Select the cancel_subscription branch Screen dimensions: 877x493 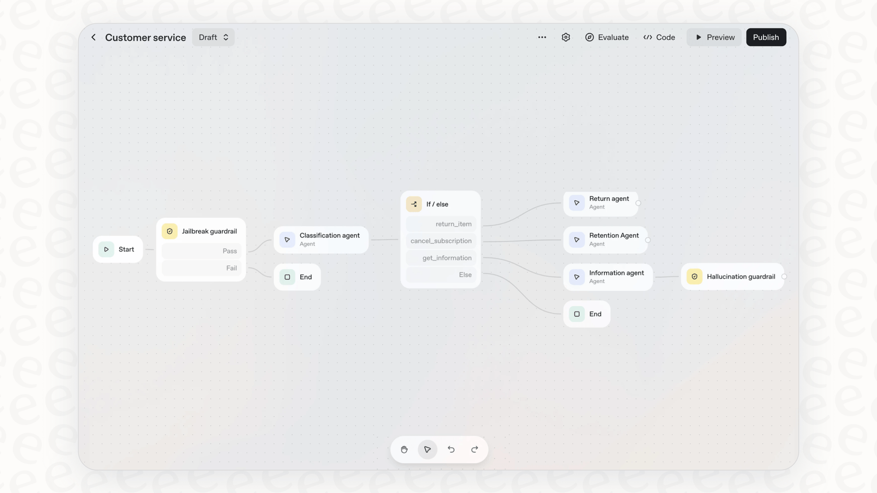click(441, 241)
